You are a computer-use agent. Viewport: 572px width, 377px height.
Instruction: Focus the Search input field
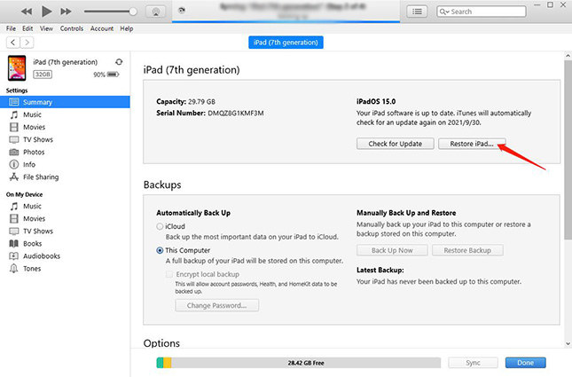482,12
